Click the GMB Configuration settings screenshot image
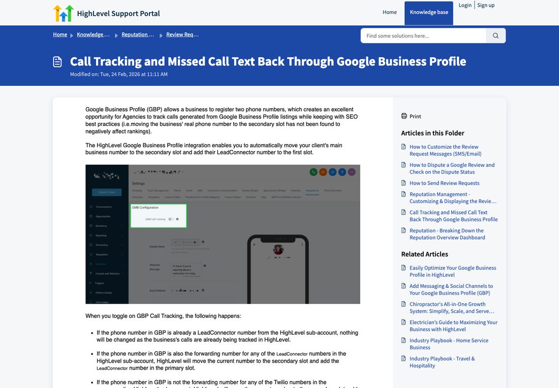Image resolution: width=559 pixels, height=388 pixels. coord(223,234)
